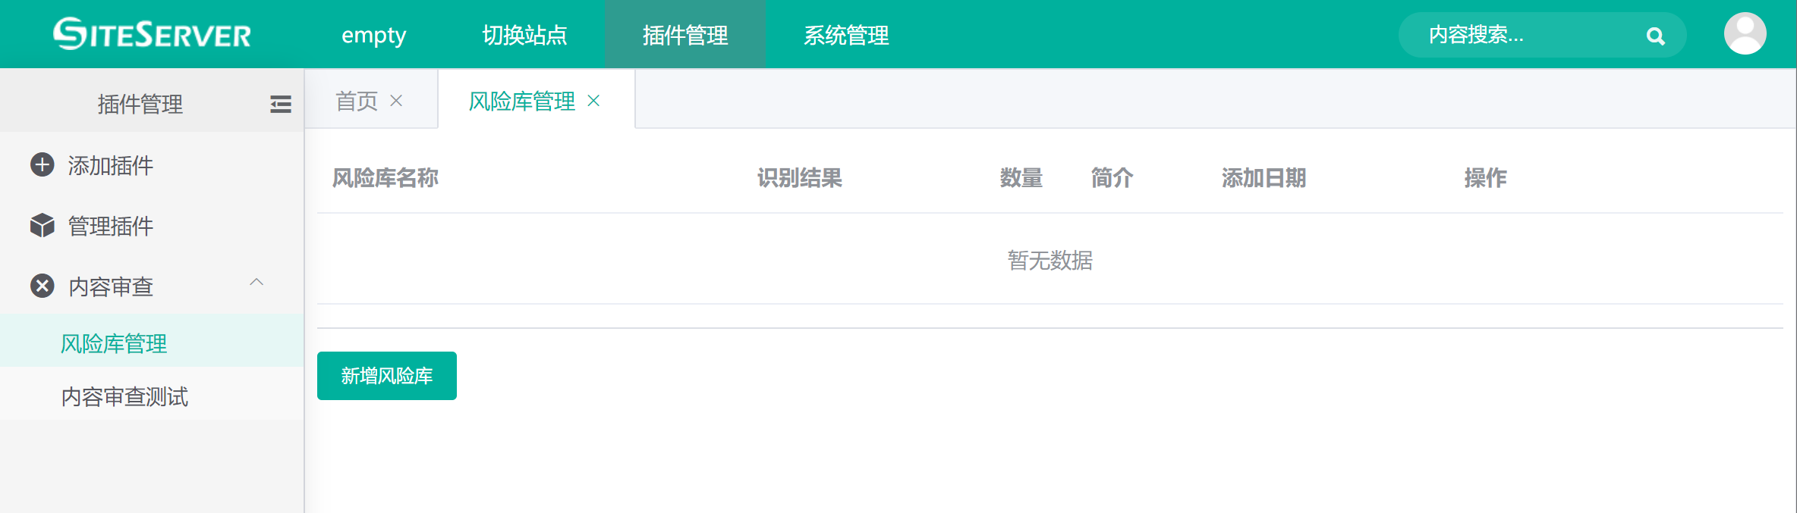The width and height of the screenshot is (1797, 513).
Task: Click the cube icon beside 管理插件
Action: tap(42, 226)
